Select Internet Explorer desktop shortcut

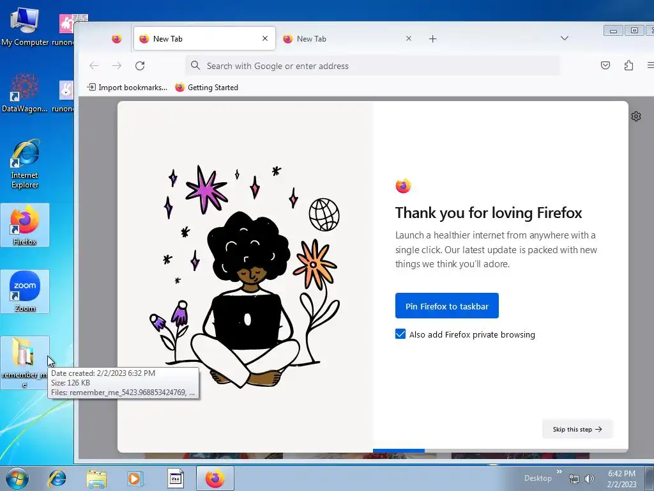click(x=25, y=163)
